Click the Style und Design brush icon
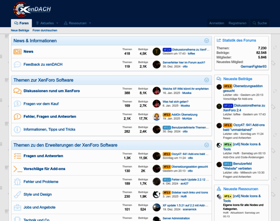The width and height of the screenshot is (280, 221). (x=17, y=194)
